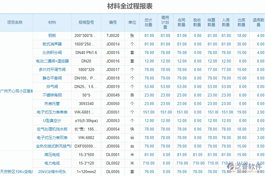The height and width of the screenshot is (176, 265).
Task: Click the 结算数量 column header
Action: [x=211, y=22]
